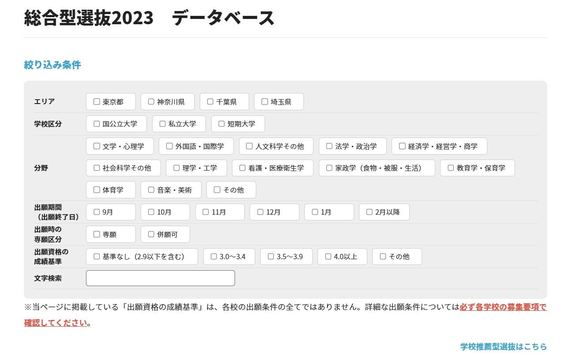568x361 pixels.
Task: Select the 音楽・美術 field
Action: (151, 190)
